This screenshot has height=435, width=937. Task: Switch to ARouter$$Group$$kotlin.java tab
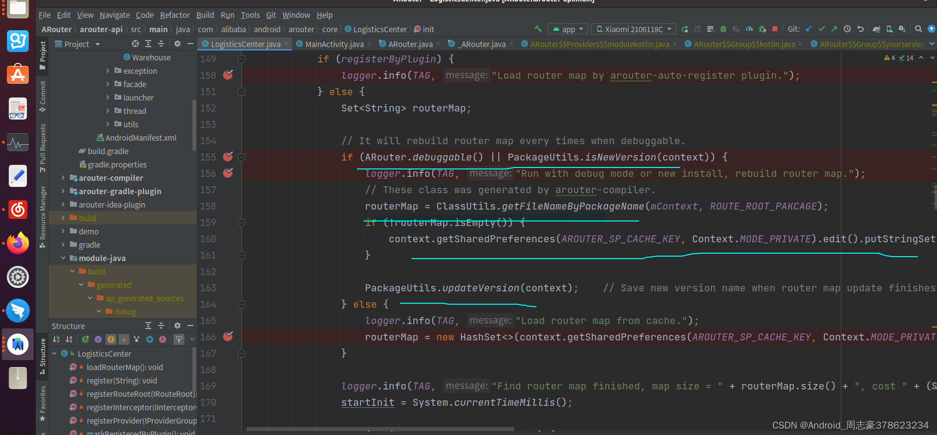(744, 44)
